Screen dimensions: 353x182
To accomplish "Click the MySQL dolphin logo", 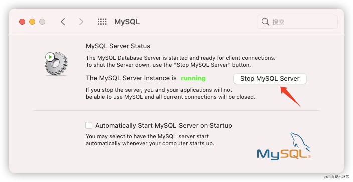I will coord(300,142).
